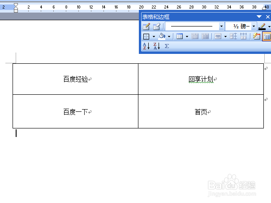Click Distribute Rows Evenly icon

point(233,36)
